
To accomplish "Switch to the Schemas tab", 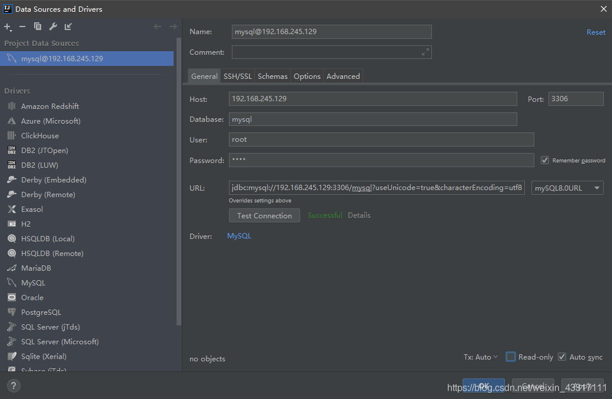I will click(x=272, y=76).
